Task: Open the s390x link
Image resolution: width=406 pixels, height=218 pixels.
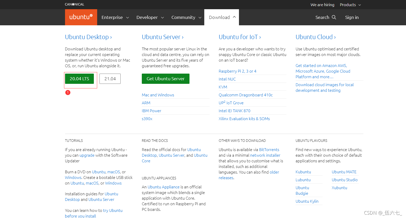Action: [147, 119]
